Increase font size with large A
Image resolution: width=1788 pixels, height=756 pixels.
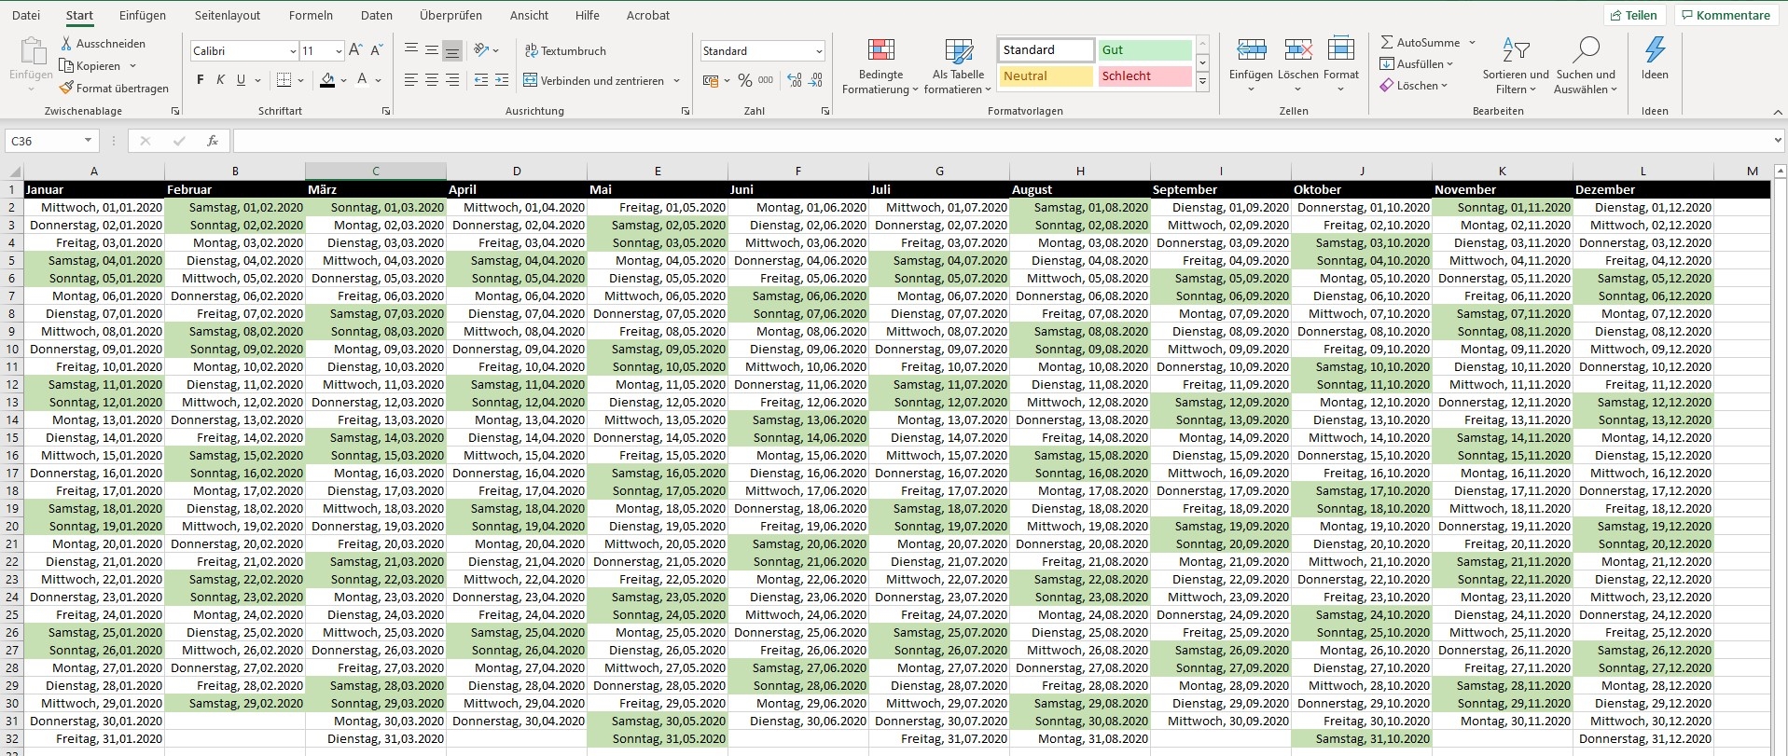[355, 50]
